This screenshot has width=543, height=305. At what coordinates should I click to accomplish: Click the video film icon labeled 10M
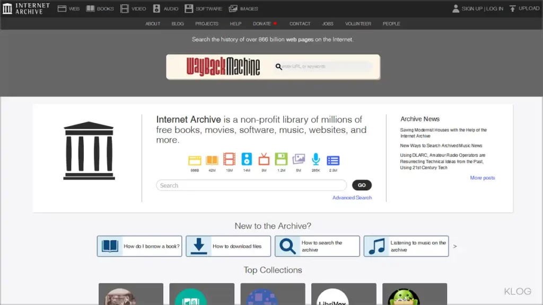coord(229,159)
